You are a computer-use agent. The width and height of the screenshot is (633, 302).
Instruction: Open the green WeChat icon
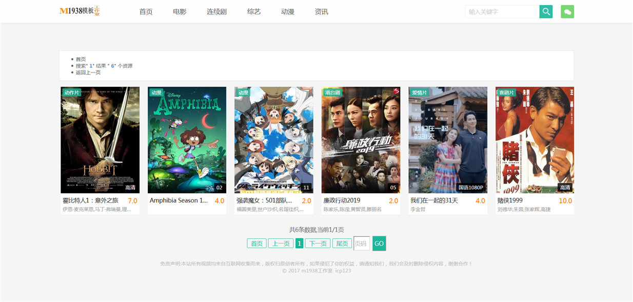click(567, 11)
